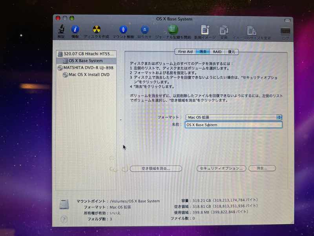Select the MATSHITA DVD-R UJ-898 drive
Viewport: 314px width, 236px height.
pos(86,68)
